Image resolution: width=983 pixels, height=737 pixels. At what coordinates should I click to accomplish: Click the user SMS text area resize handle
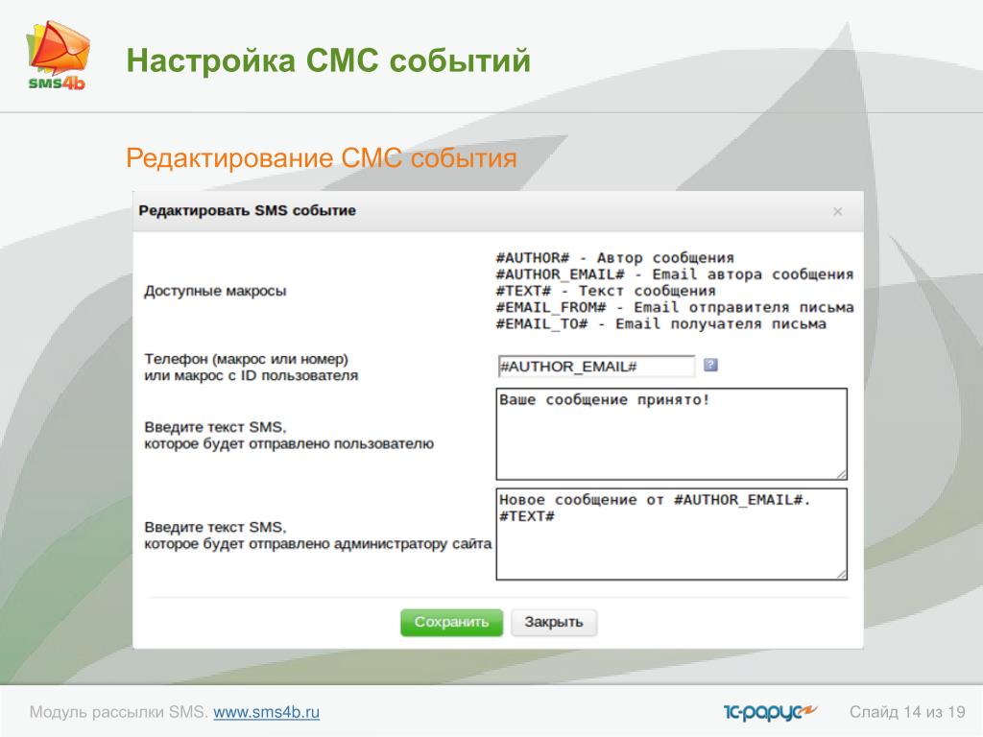pyautogui.click(x=841, y=474)
